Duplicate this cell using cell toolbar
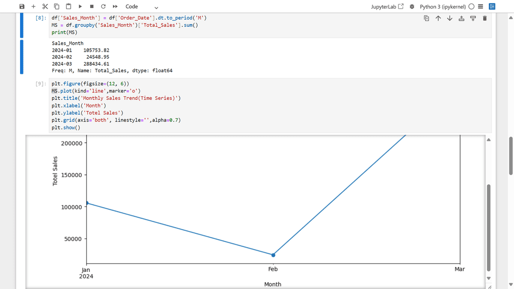 (x=426, y=19)
